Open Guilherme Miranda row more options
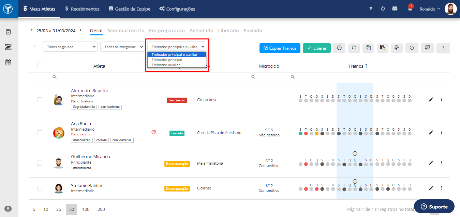 (442, 163)
